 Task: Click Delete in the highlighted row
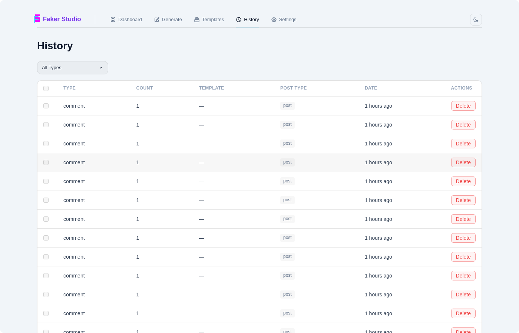[x=463, y=162]
